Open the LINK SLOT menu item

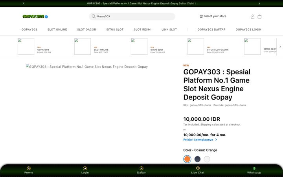tap(169, 29)
